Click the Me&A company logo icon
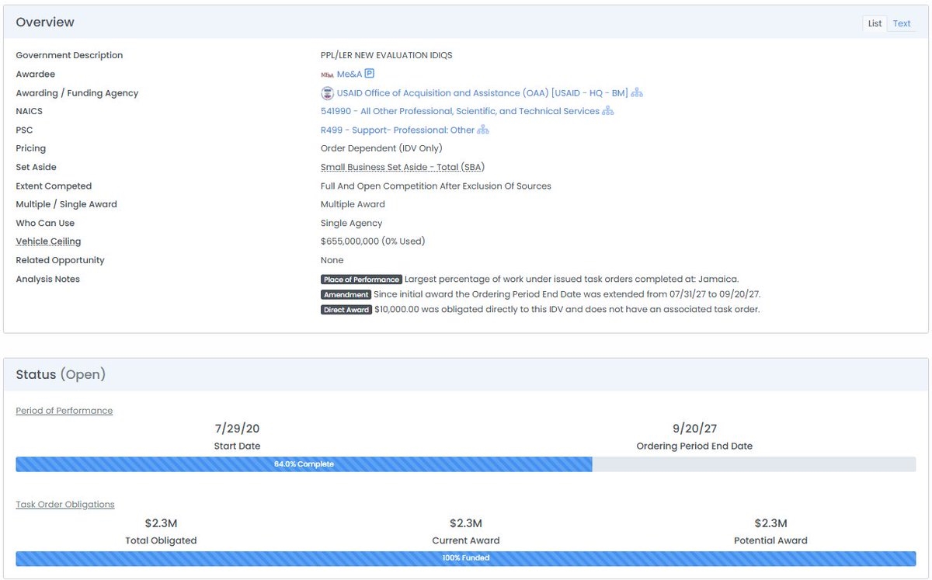This screenshot has width=932, height=580. coord(327,75)
